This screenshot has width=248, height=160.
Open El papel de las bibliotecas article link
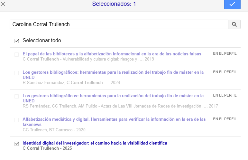[112, 54]
